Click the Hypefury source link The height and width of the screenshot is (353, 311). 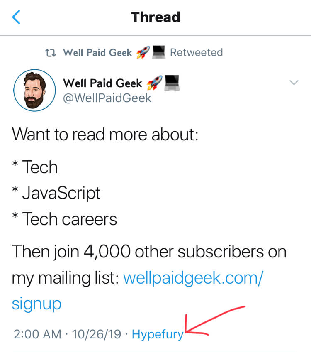(x=158, y=334)
